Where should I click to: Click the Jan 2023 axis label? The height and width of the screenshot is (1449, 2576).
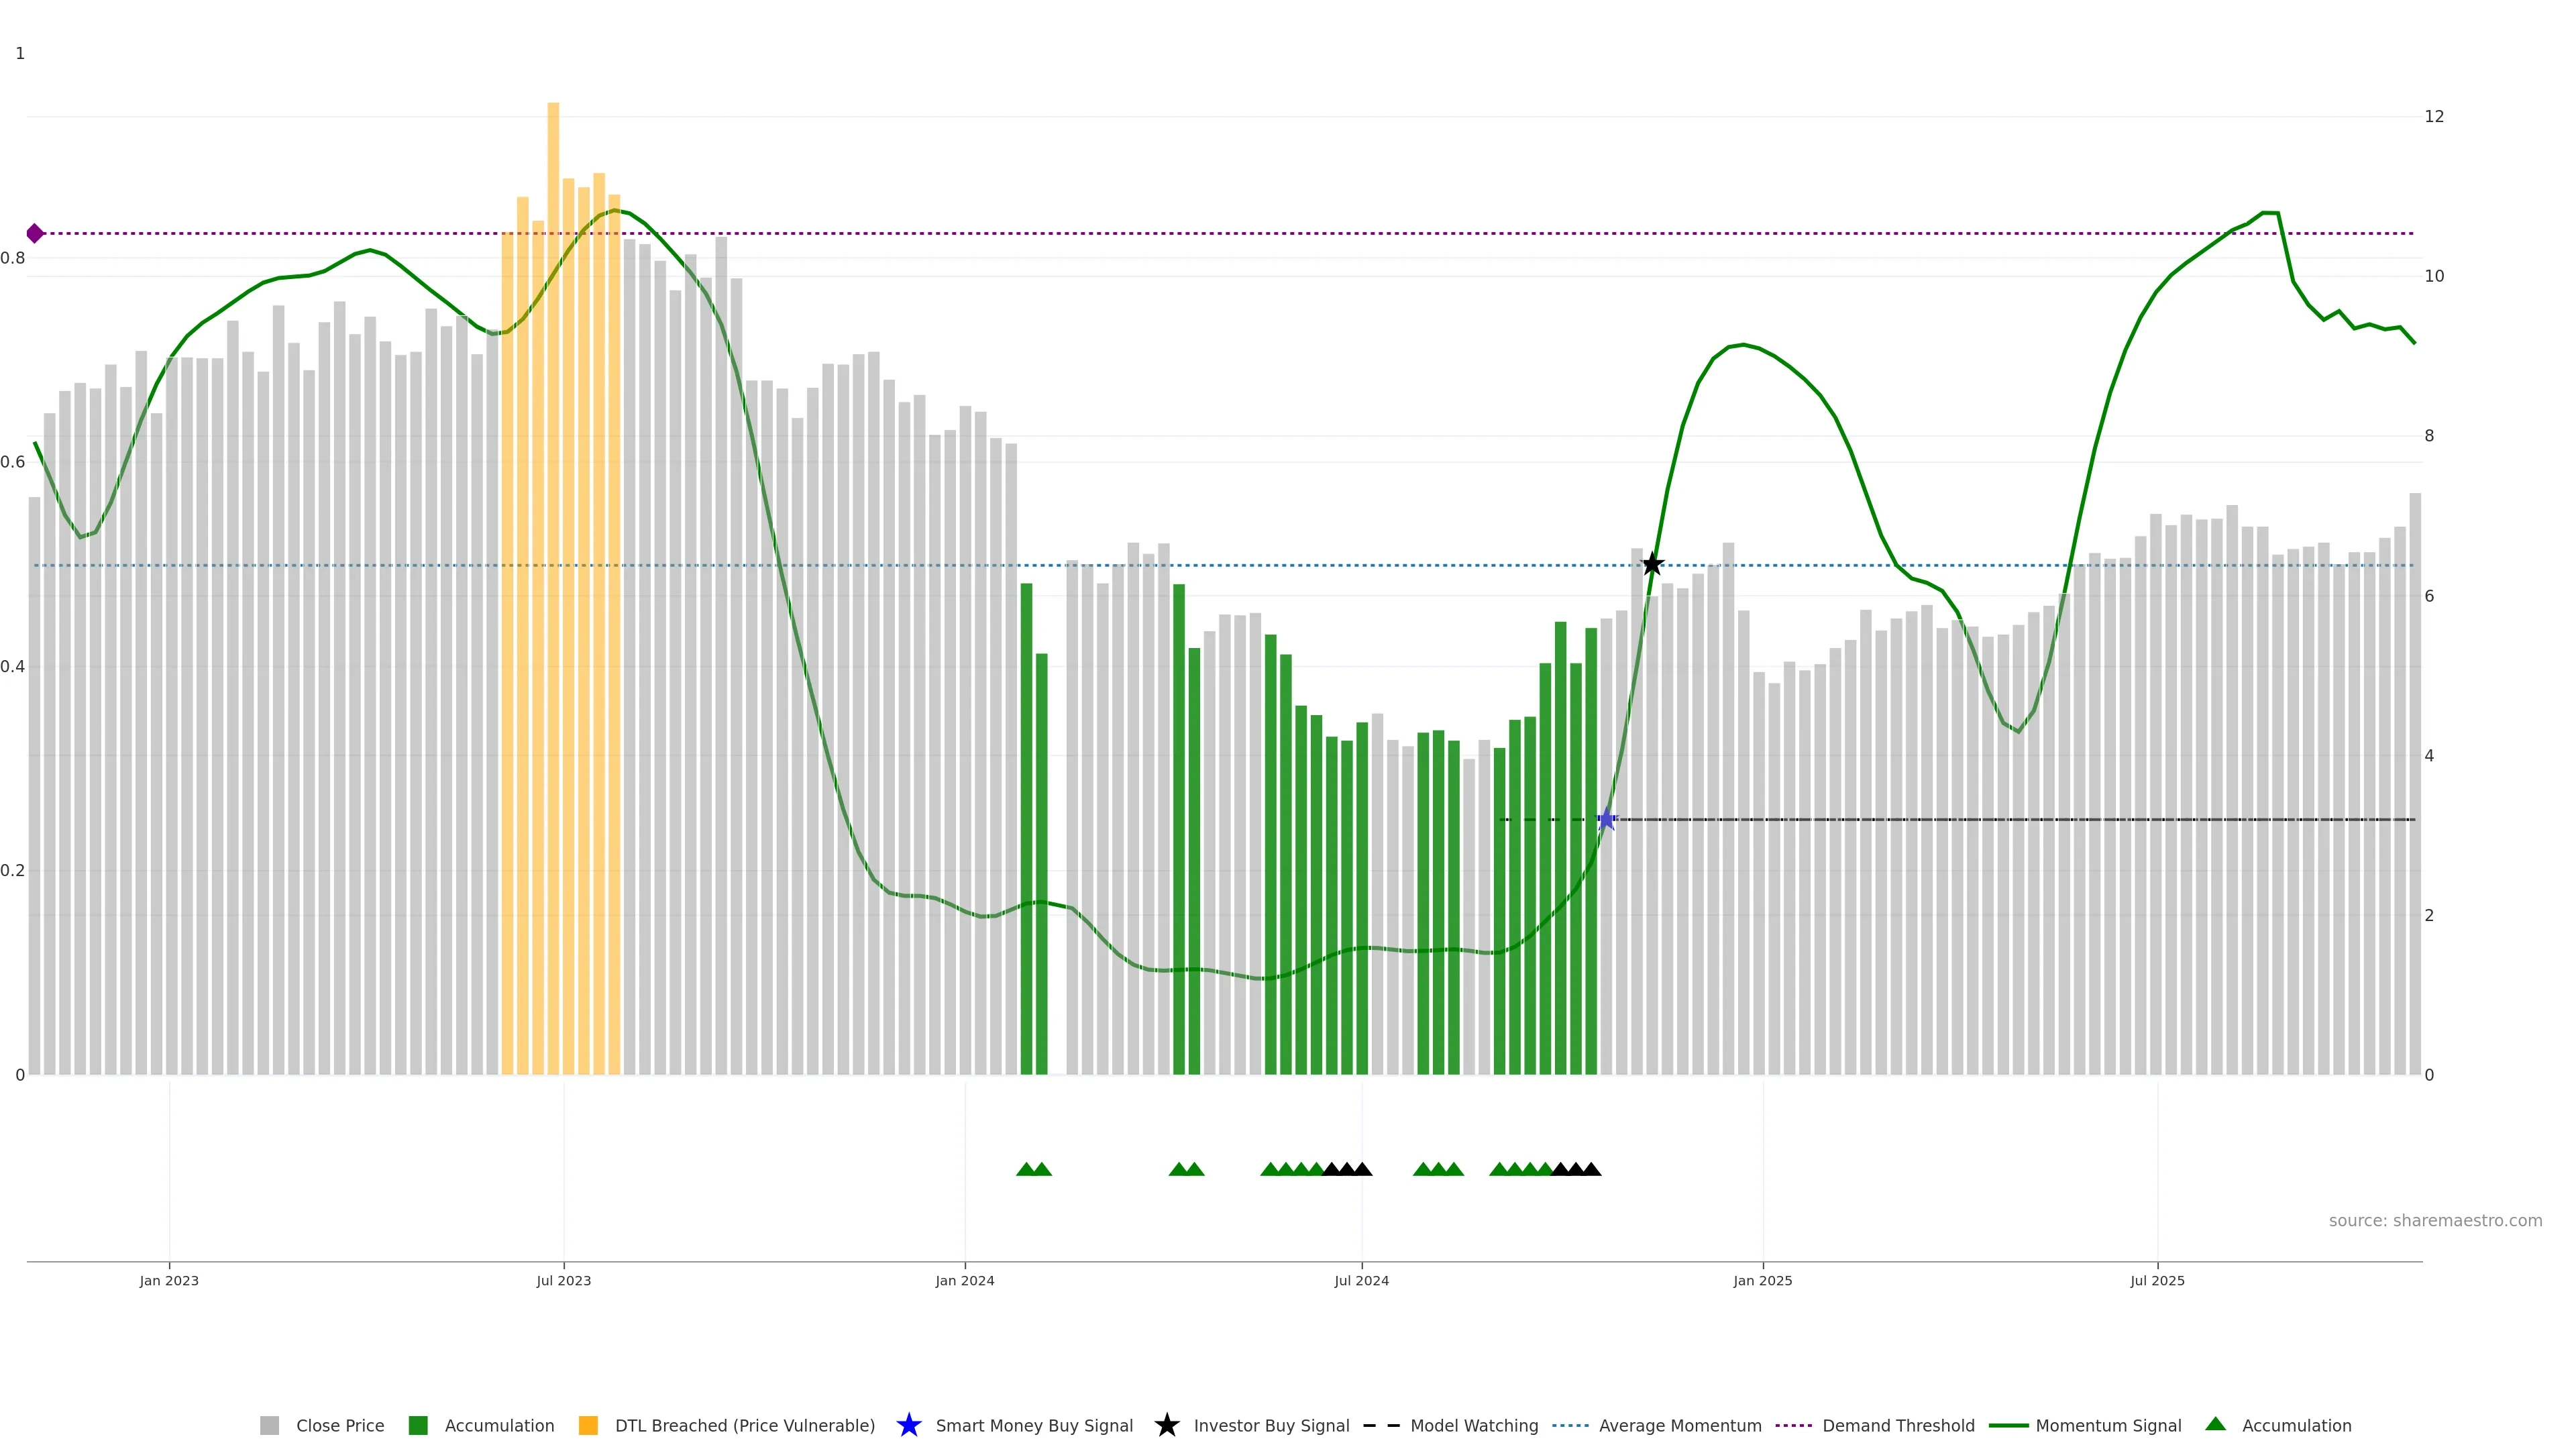pyautogui.click(x=169, y=1281)
